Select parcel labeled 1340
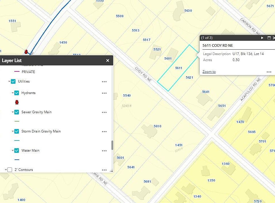 click(x=197, y=196)
